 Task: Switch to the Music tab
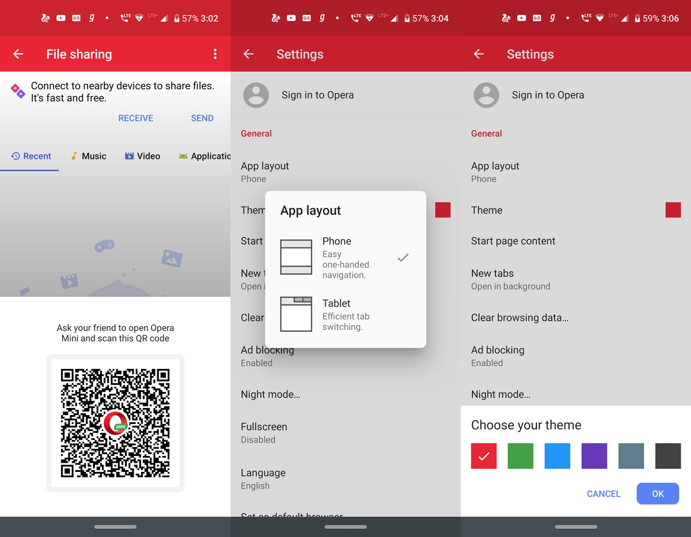click(x=88, y=156)
